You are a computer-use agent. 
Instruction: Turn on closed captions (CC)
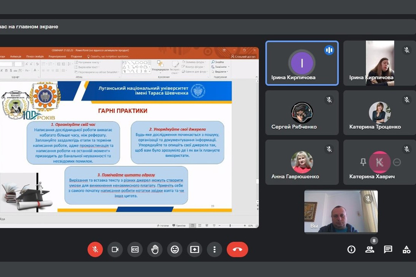point(135,249)
